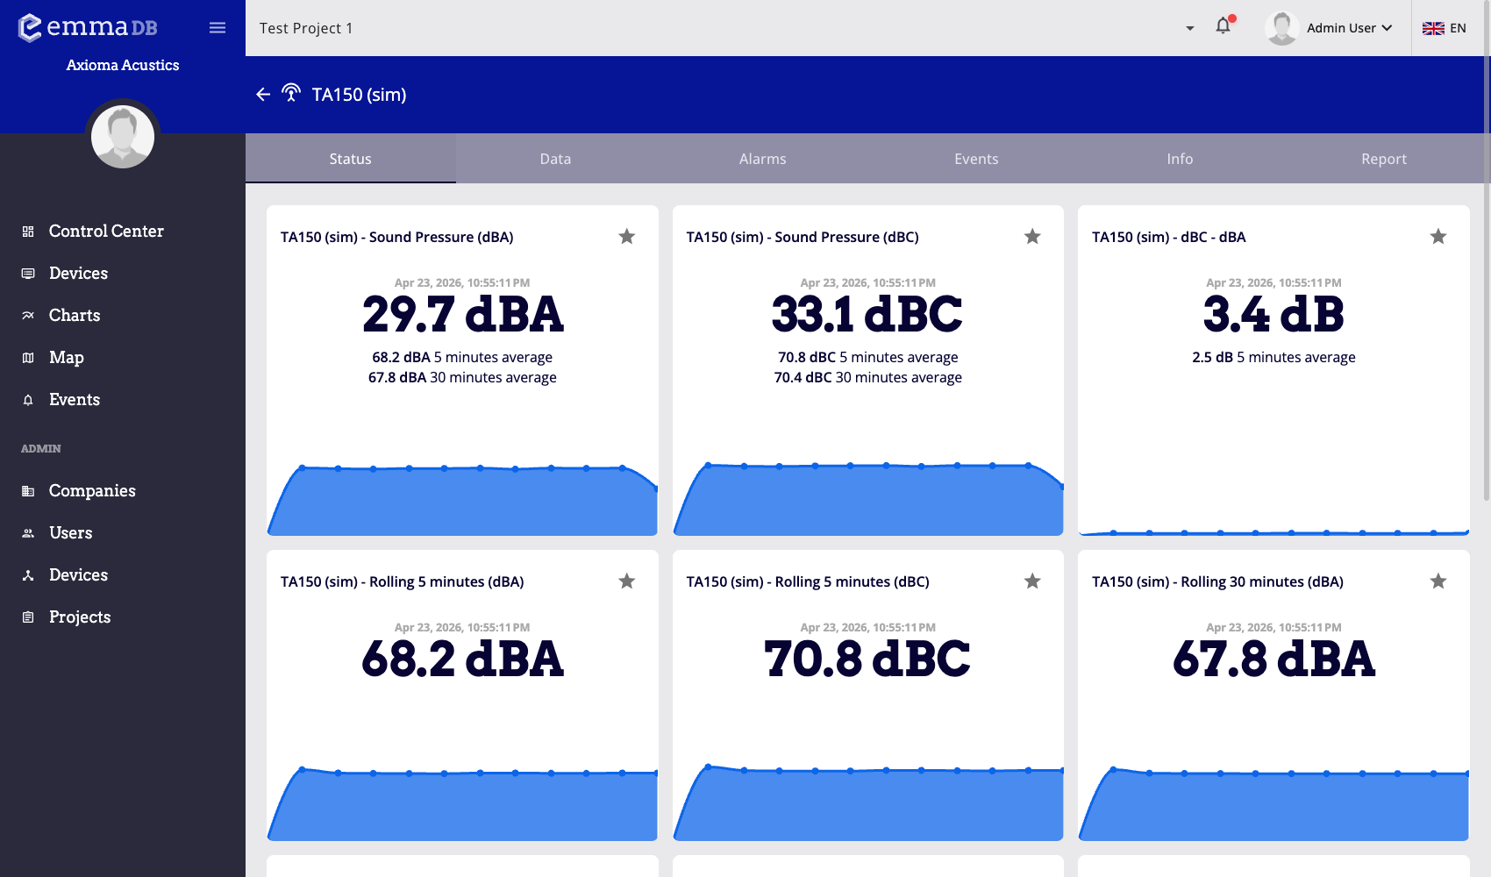Image resolution: width=1491 pixels, height=877 pixels.
Task: Click the hamburger menu icon
Action: (x=218, y=28)
